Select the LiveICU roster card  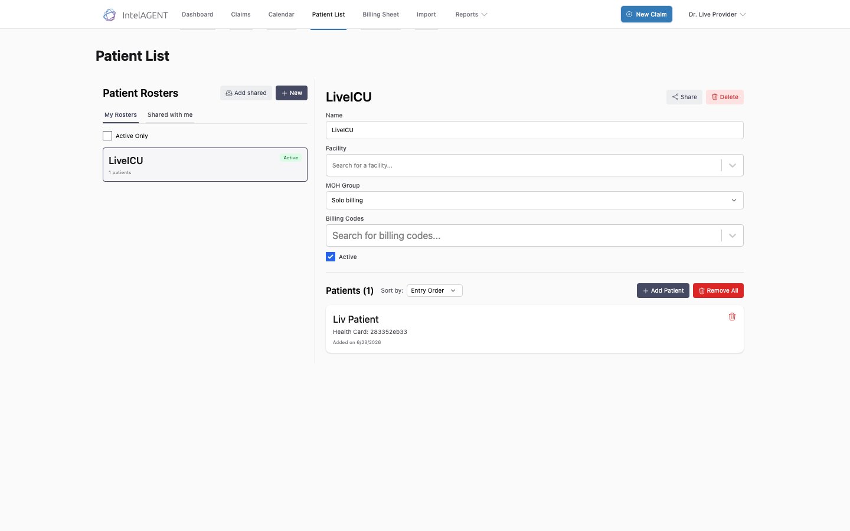205,165
